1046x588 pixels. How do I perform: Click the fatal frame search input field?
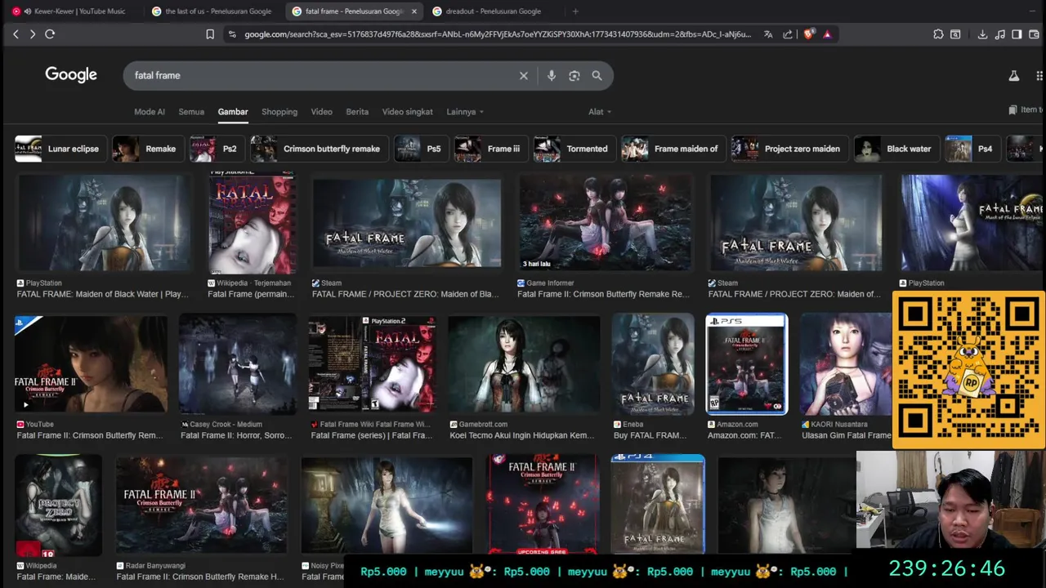pyautogui.click(x=323, y=76)
